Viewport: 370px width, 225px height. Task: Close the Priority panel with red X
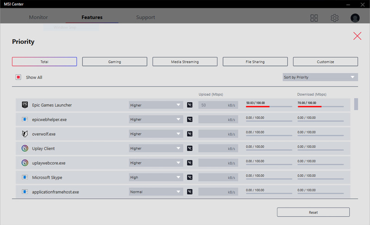357,36
